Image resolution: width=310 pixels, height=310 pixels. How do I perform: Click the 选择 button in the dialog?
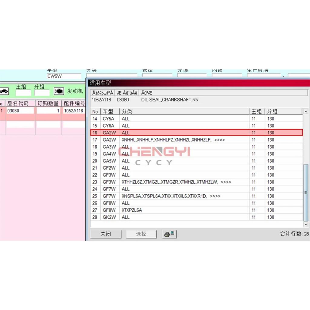click(x=141, y=234)
